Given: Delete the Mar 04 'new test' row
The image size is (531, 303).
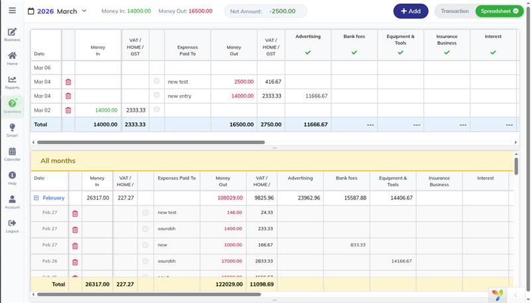Looking at the screenshot, I should [x=68, y=82].
